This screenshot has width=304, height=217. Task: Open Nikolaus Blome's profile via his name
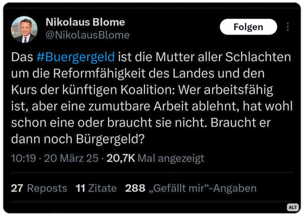[85, 22]
